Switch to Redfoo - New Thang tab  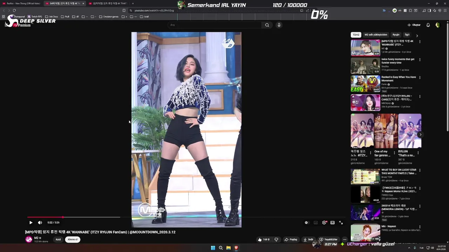click(x=22, y=3)
